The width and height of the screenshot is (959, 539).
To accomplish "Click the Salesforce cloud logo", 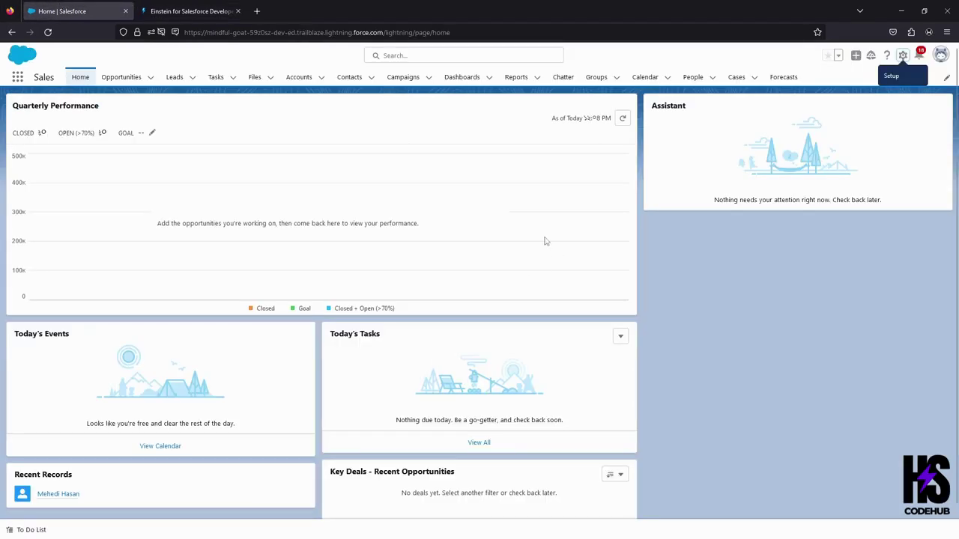I will click(x=22, y=55).
